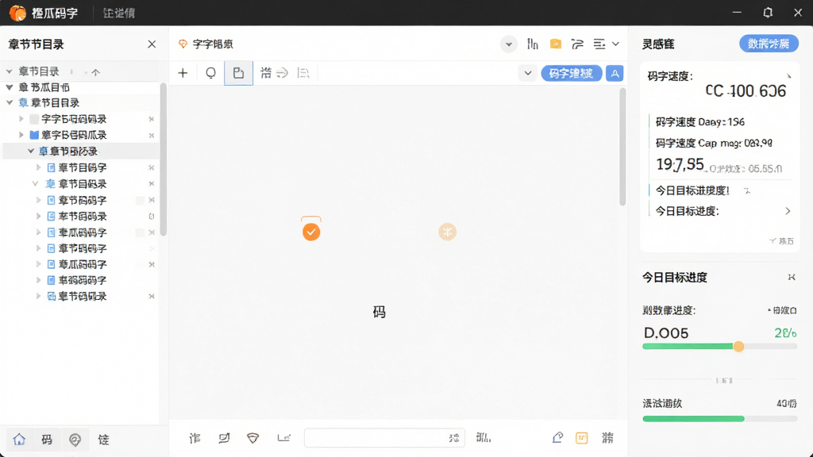
Task: Click the plus add icon in editor toolbar
Action: coord(183,73)
